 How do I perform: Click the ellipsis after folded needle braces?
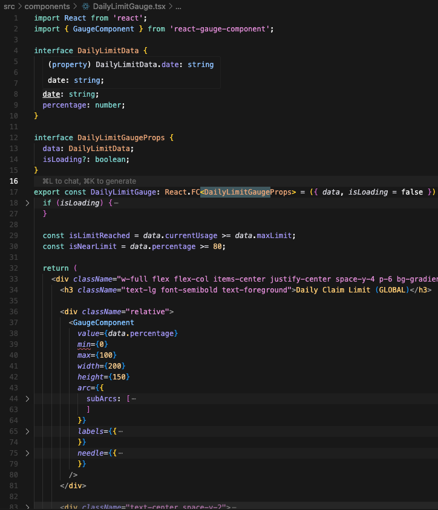120,453
